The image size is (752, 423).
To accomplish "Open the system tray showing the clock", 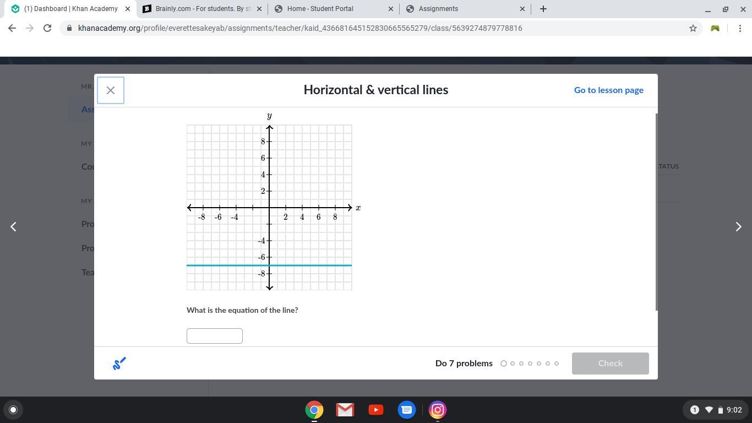I will [716, 410].
